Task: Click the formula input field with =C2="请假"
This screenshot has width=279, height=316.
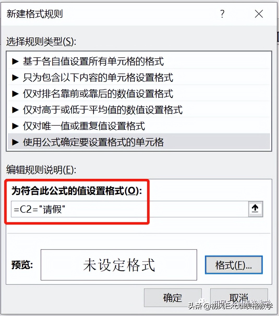Action: [130, 209]
